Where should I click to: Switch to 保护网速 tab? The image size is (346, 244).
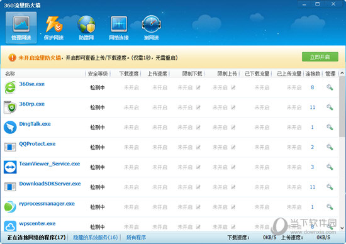pos(53,28)
